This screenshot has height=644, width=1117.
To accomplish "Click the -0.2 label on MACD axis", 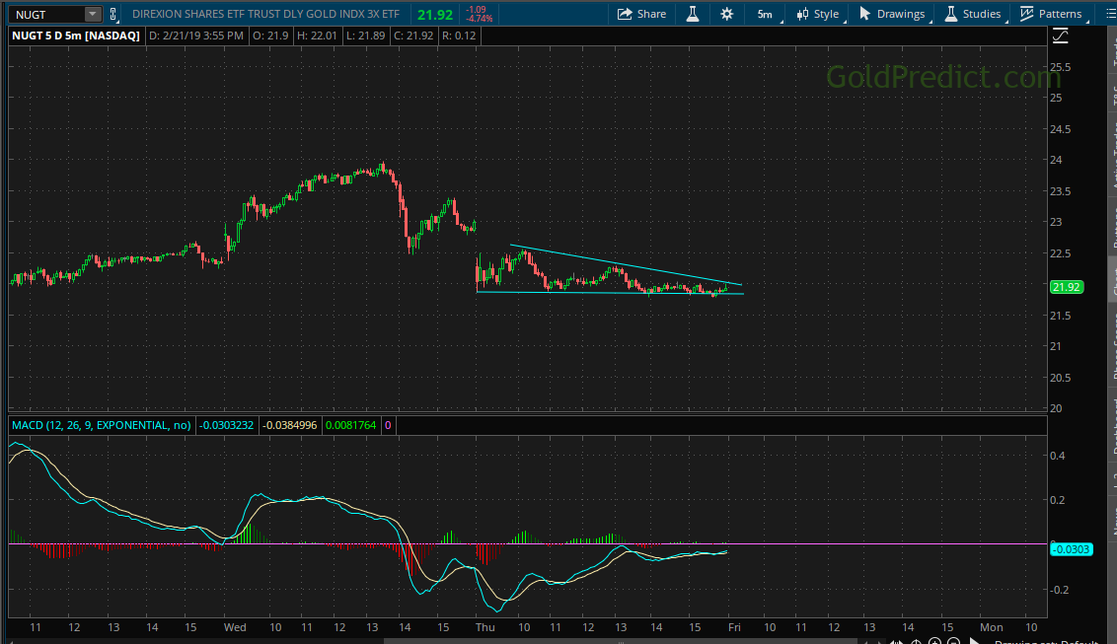I will (1060, 590).
